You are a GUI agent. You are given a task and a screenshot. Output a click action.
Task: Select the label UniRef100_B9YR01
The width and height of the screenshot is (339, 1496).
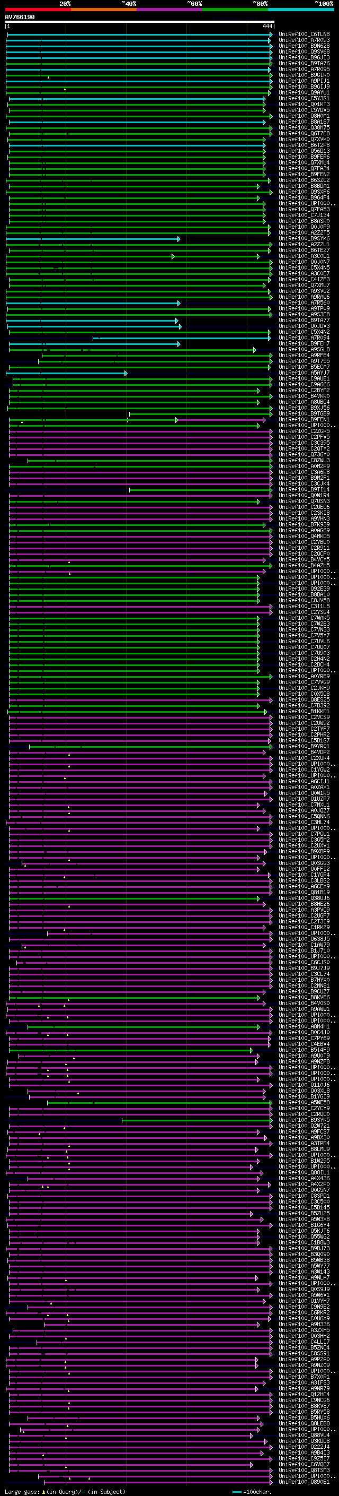[304, 746]
